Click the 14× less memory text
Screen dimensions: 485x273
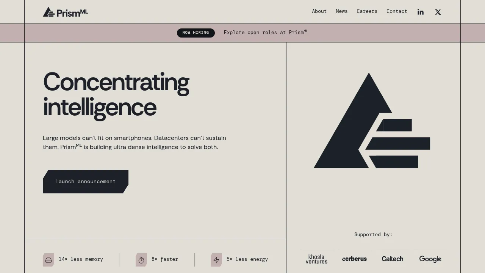[x=81, y=259]
